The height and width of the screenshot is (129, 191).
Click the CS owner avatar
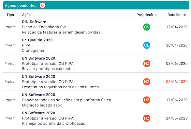coord(147,27)
